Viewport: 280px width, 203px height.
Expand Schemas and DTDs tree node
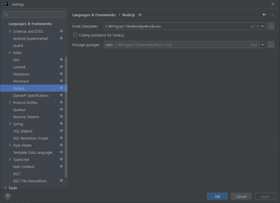[x=10, y=31]
